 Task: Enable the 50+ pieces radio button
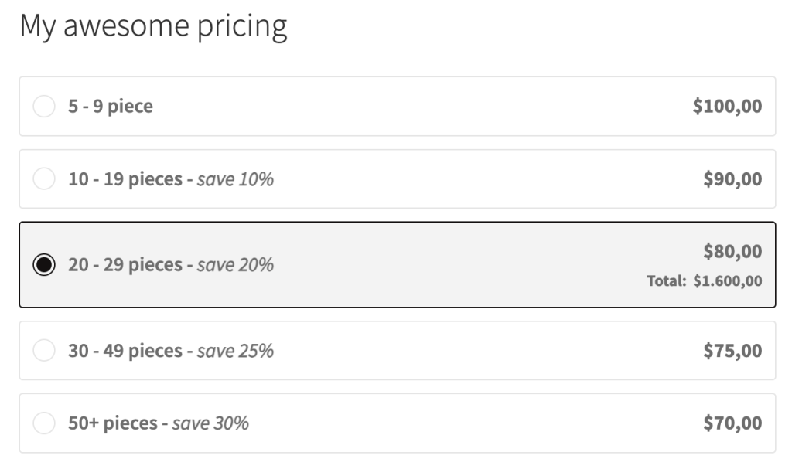pyautogui.click(x=44, y=423)
